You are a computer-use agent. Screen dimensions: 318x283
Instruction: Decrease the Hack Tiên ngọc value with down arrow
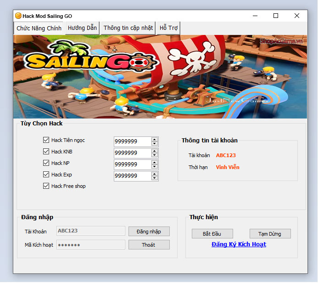click(x=155, y=143)
